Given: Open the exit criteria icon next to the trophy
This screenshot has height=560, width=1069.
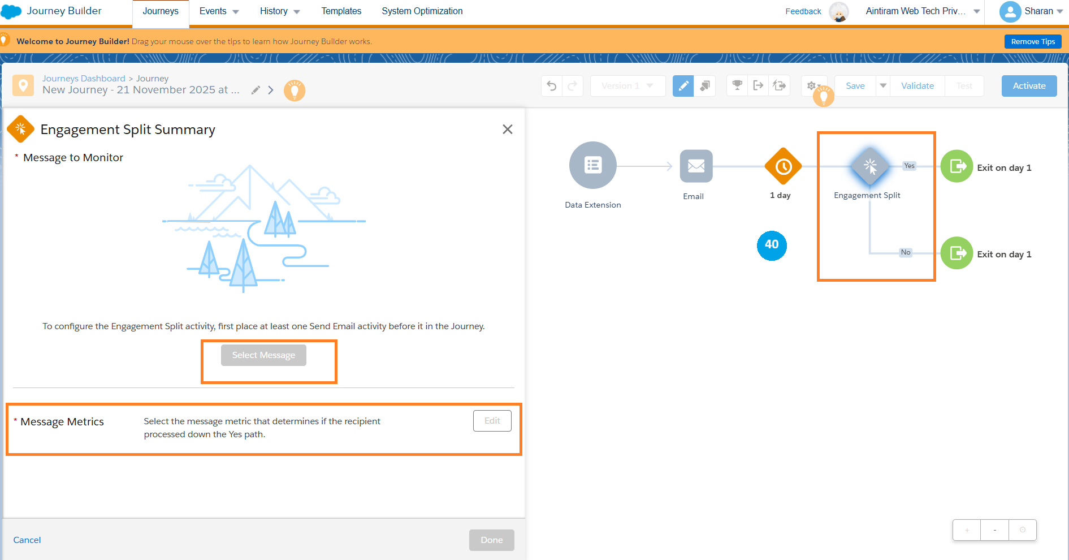Looking at the screenshot, I should 758,85.
